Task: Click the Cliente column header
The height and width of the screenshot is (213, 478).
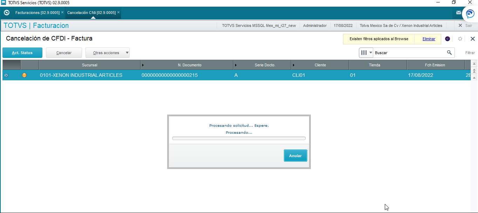Action: [x=320, y=65]
